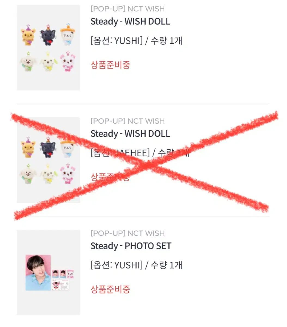Click the crossed-out [POP-UP] NCT WISH label

128,121
